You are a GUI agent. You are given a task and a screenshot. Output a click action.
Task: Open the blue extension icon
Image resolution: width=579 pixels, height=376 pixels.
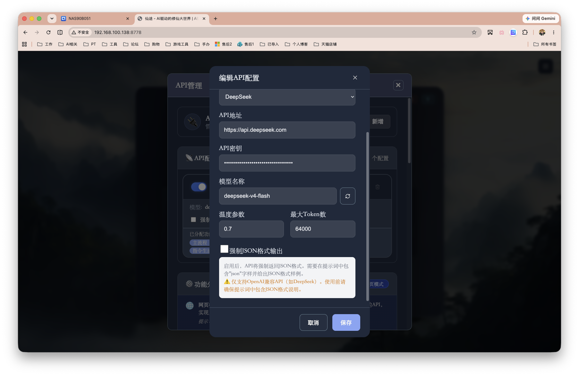[x=513, y=32]
